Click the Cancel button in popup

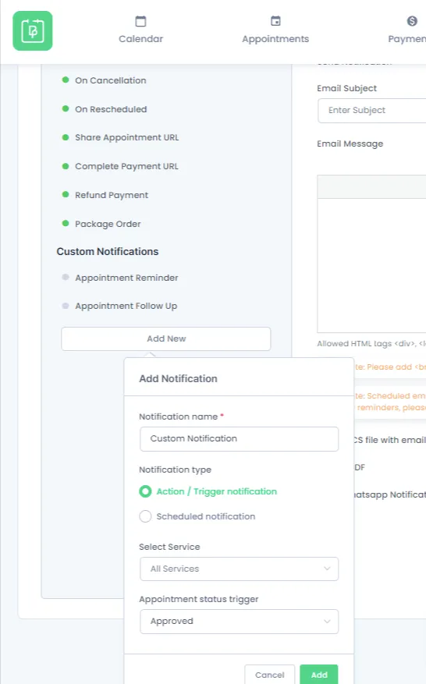[270, 675]
